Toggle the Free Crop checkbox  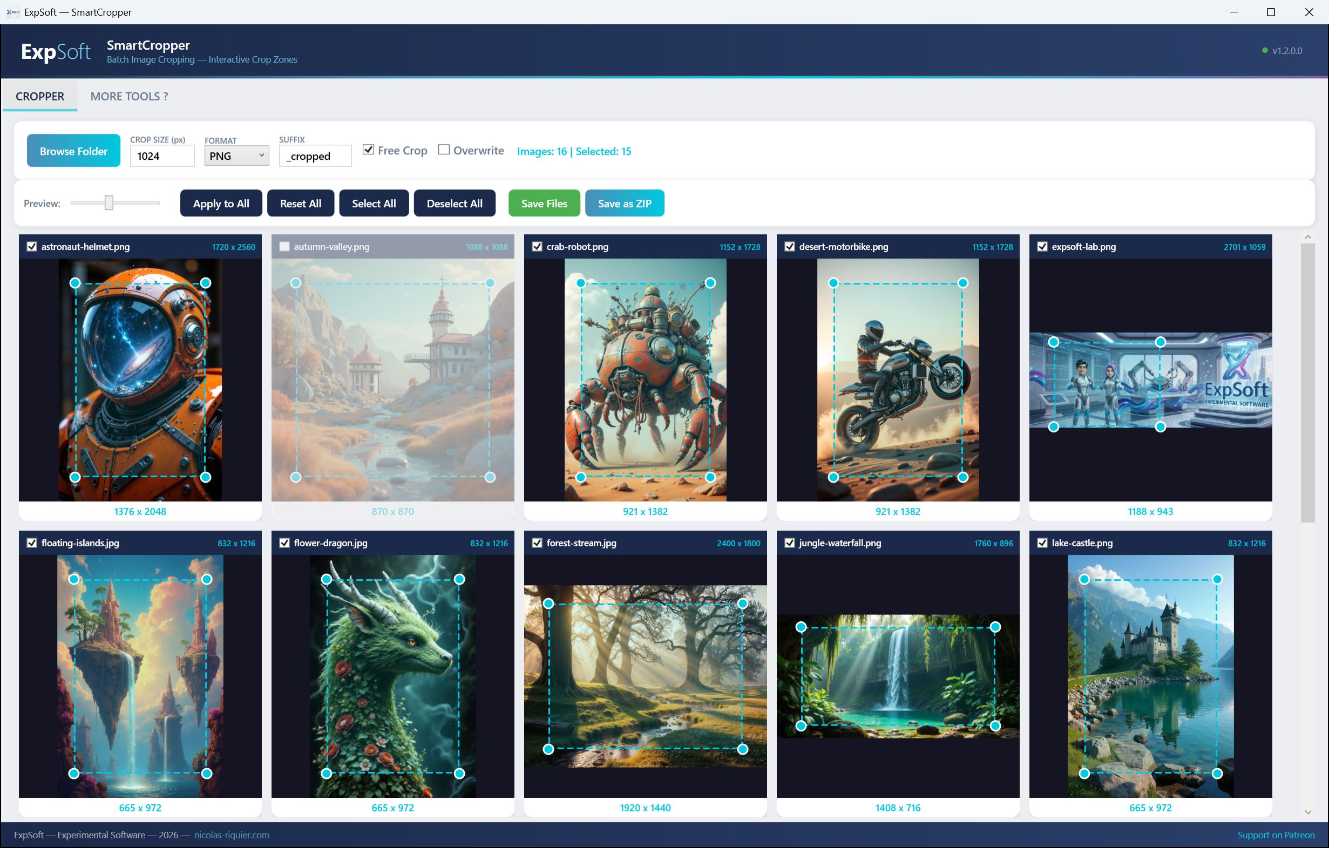(x=368, y=150)
